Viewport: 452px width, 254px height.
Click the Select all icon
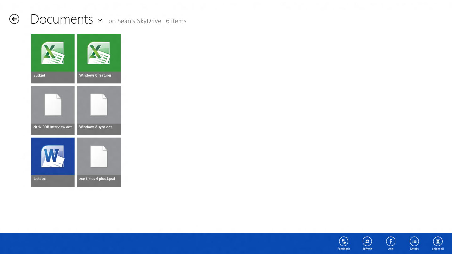click(438, 241)
